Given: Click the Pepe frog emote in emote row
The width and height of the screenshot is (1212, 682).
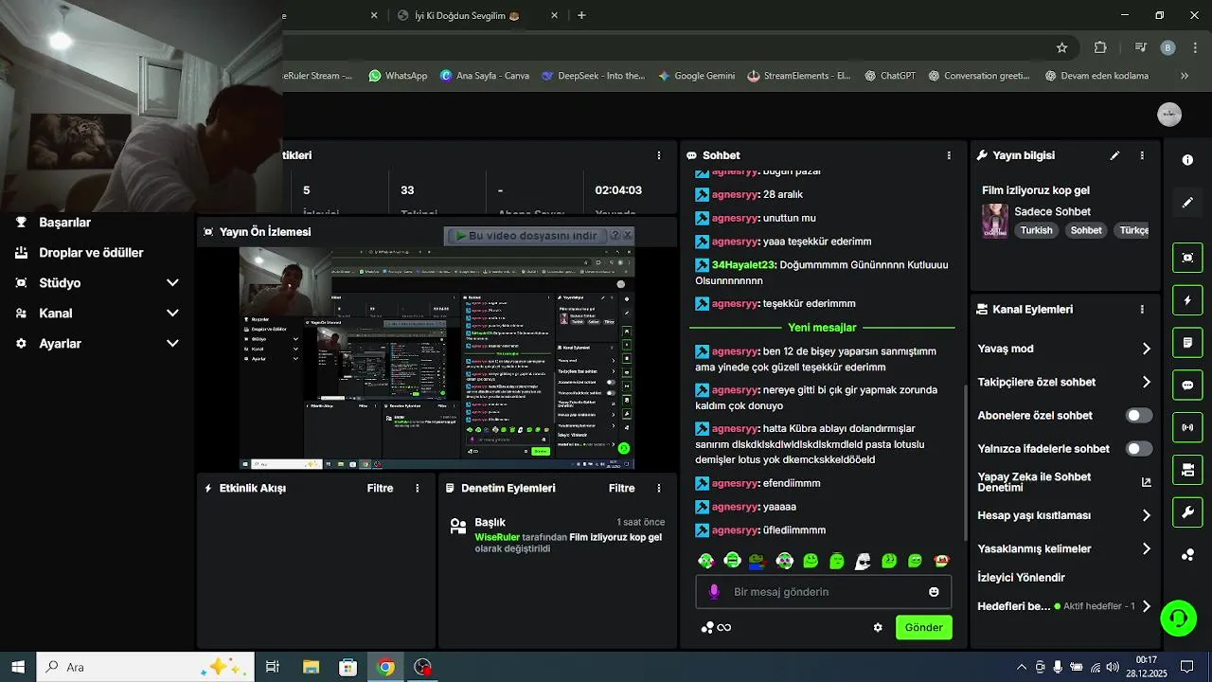Looking at the screenshot, I should pyautogui.click(x=757, y=561).
